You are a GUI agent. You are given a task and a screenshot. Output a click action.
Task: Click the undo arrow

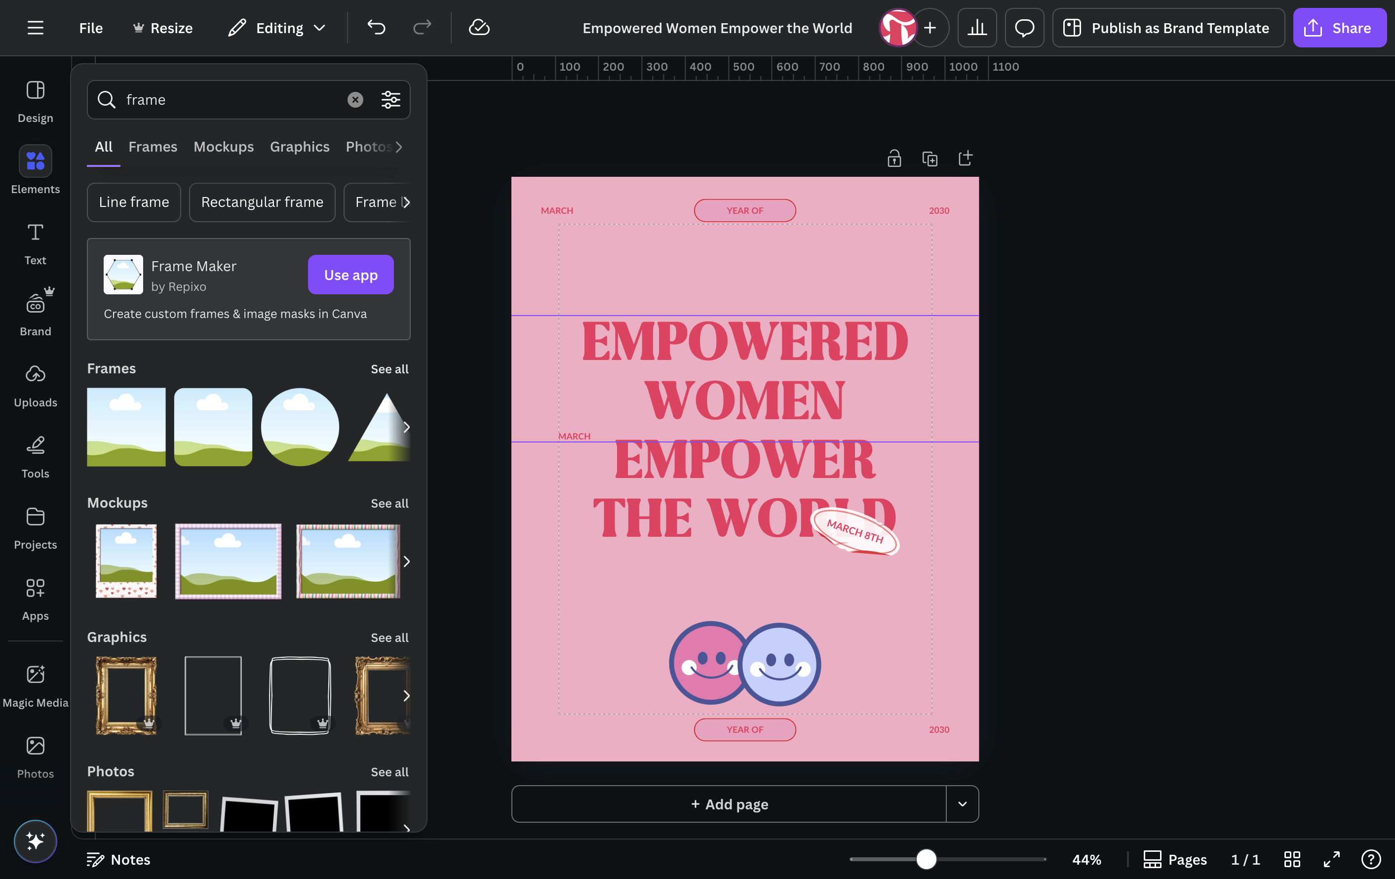pos(376,28)
